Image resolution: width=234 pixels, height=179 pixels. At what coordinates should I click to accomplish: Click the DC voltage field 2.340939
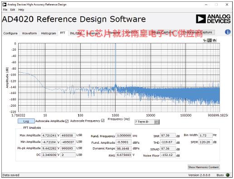point(49,155)
